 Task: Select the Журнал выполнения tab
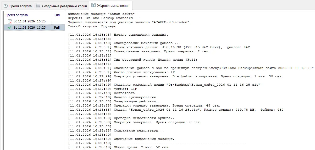[x=113, y=5]
